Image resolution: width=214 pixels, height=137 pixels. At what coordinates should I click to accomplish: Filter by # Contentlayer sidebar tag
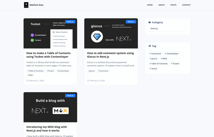point(171,53)
